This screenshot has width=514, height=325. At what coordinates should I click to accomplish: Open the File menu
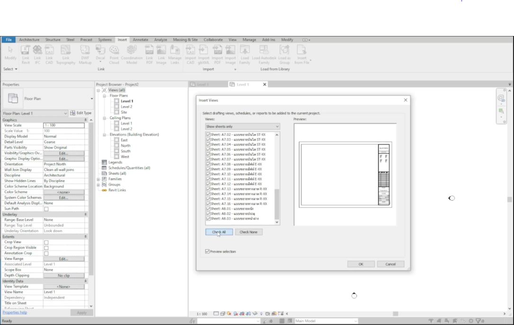pos(9,40)
